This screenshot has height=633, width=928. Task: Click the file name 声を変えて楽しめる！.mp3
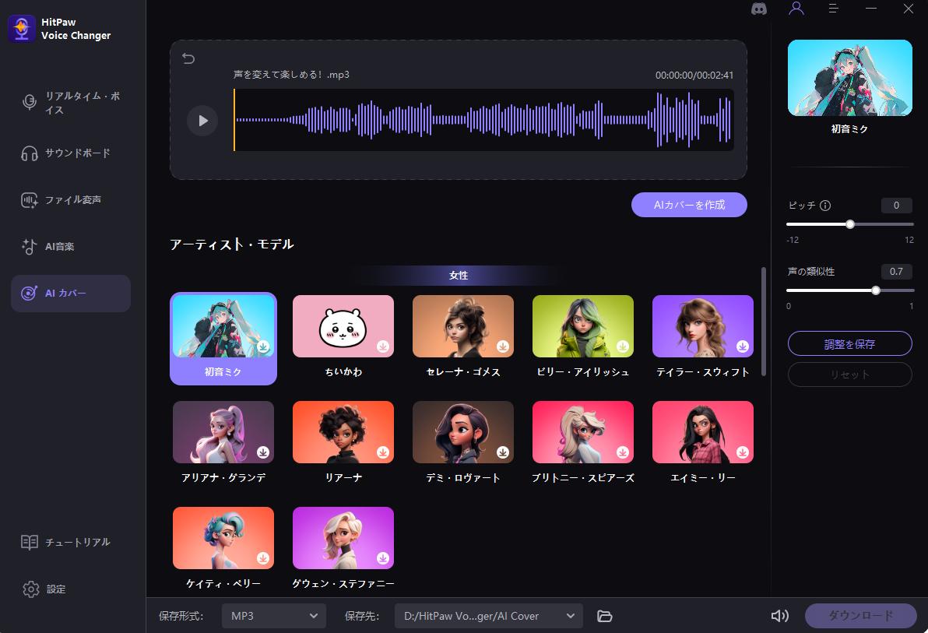[291, 75]
